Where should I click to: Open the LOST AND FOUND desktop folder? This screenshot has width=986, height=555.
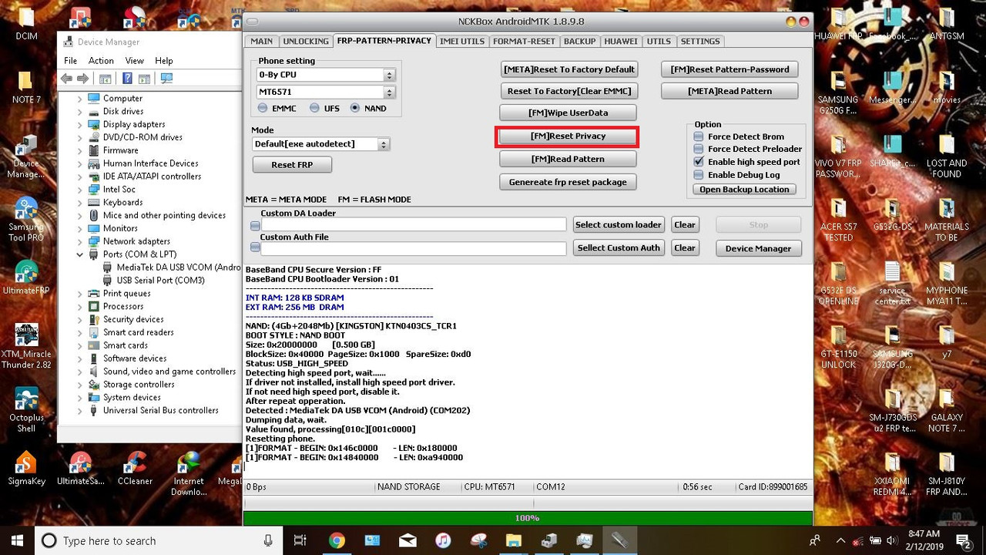(947, 156)
